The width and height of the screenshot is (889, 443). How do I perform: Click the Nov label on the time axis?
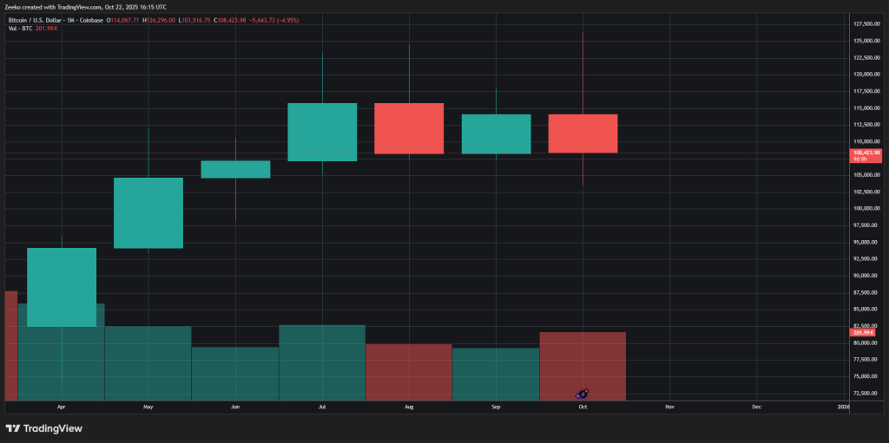coord(669,406)
